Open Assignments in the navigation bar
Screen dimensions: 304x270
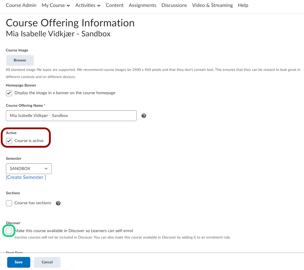coord(142,5)
